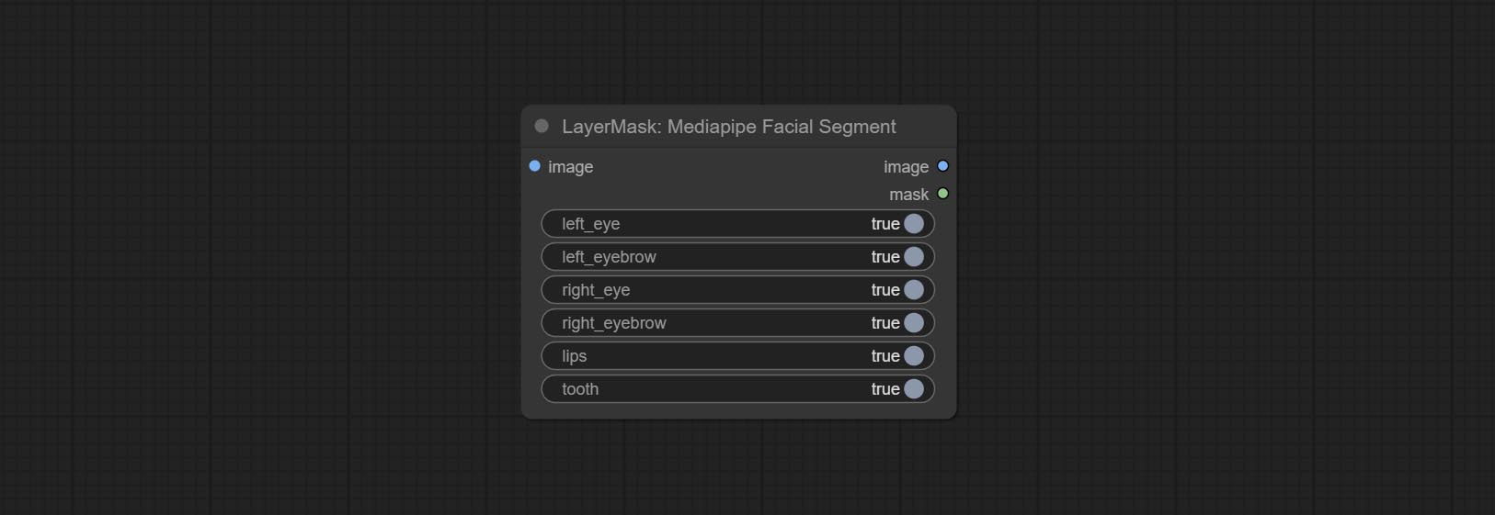Toggle the right_eyebrow switch
Screen dimensions: 1495x515
738,323
